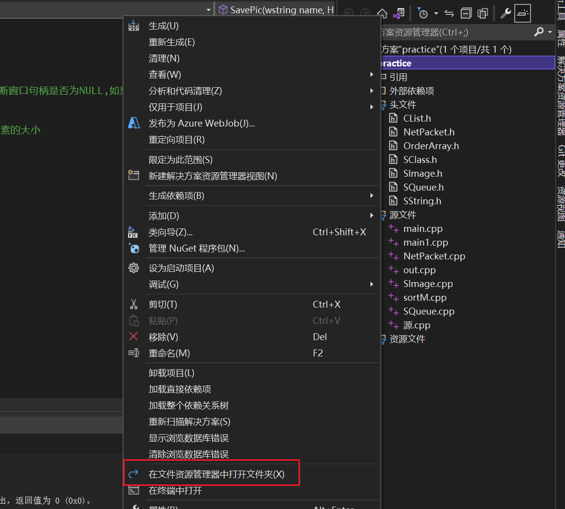Click the Home icon in Solution Explorer toolbar

(382, 13)
